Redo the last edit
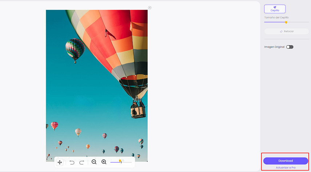Image resolution: width=311 pixels, height=172 pixels. (x=82, y=162)
